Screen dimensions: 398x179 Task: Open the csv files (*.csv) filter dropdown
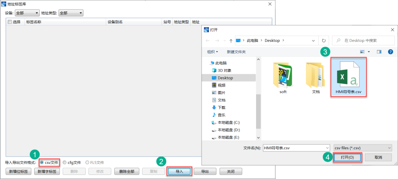pos(362,148)
